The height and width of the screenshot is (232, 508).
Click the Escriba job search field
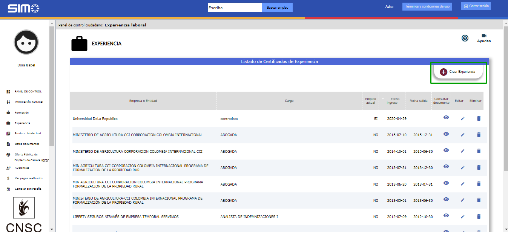(x=235, y=8)
